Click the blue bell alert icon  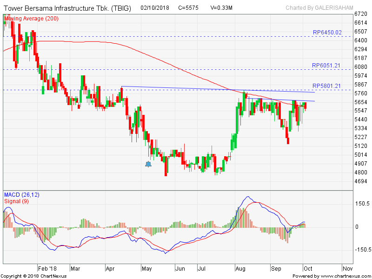coord(148,164)
